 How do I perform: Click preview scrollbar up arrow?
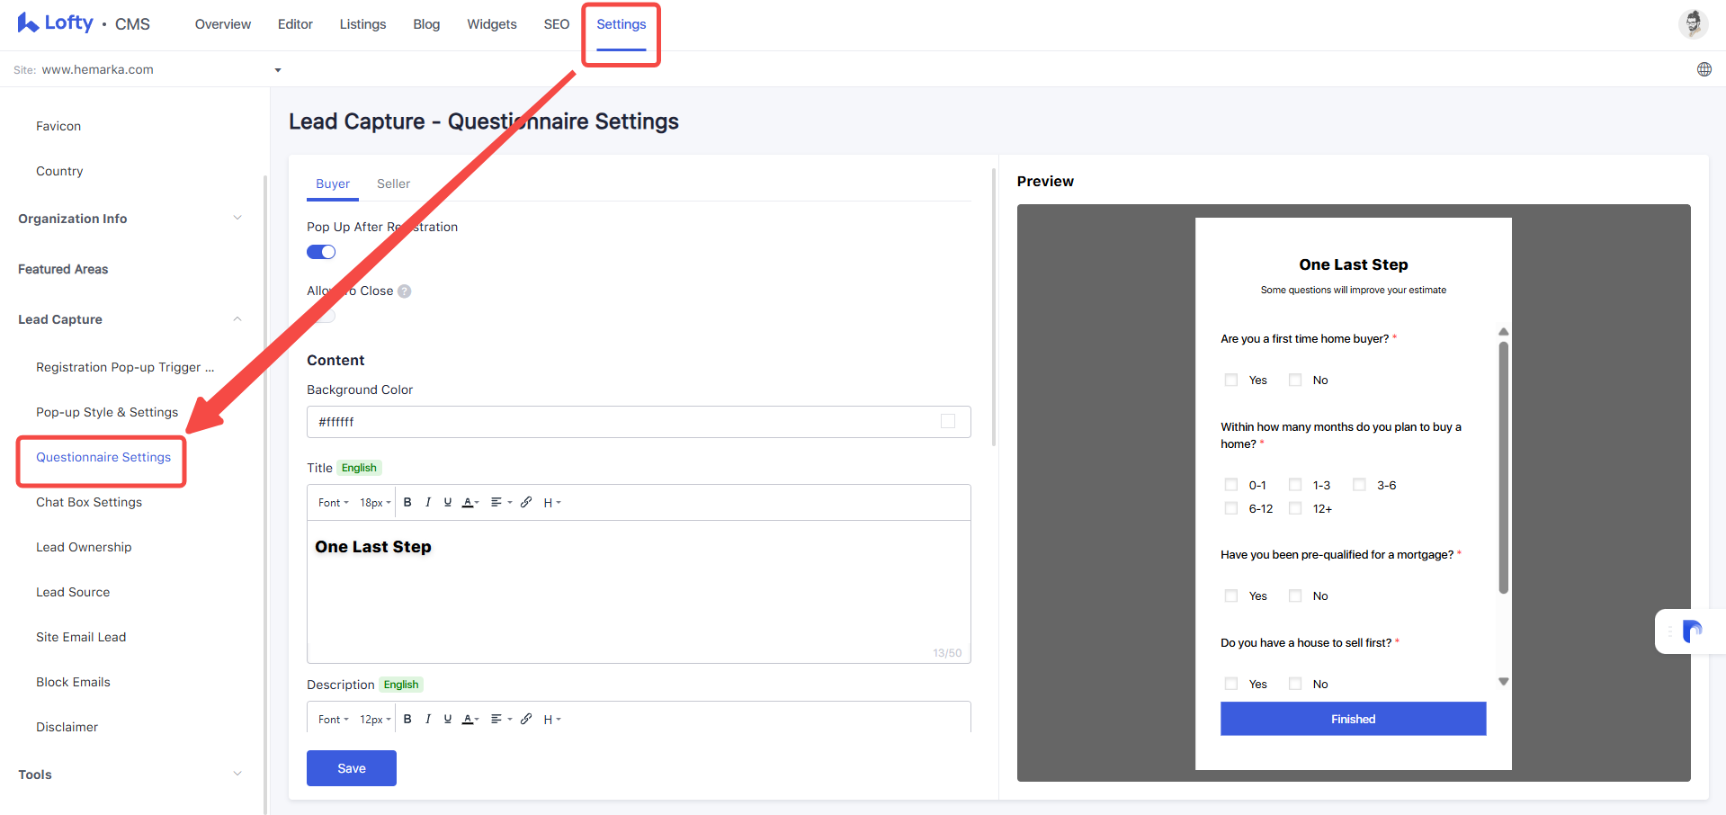[x=1503, y=332]
